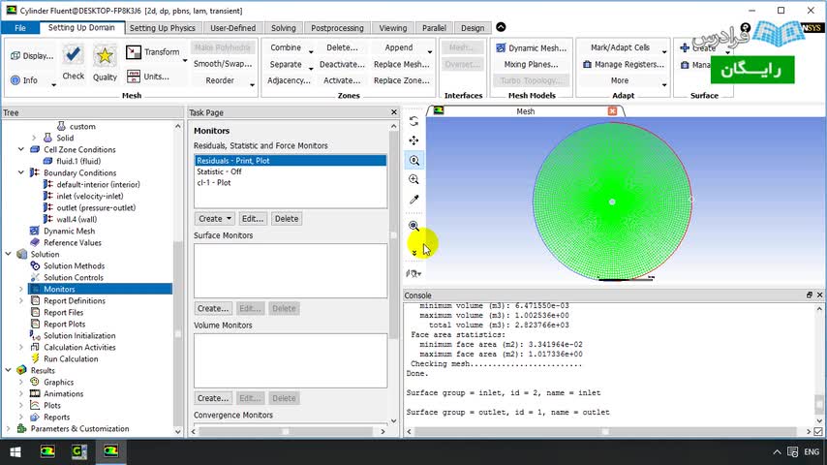Expand the Graphics node under Results

(x=21, y=382)
